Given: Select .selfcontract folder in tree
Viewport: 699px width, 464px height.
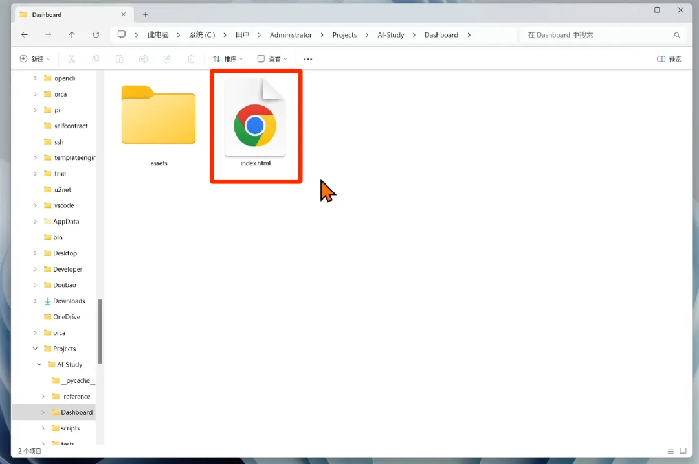Looking at the screenshot, I should click(x=65, y=126).
